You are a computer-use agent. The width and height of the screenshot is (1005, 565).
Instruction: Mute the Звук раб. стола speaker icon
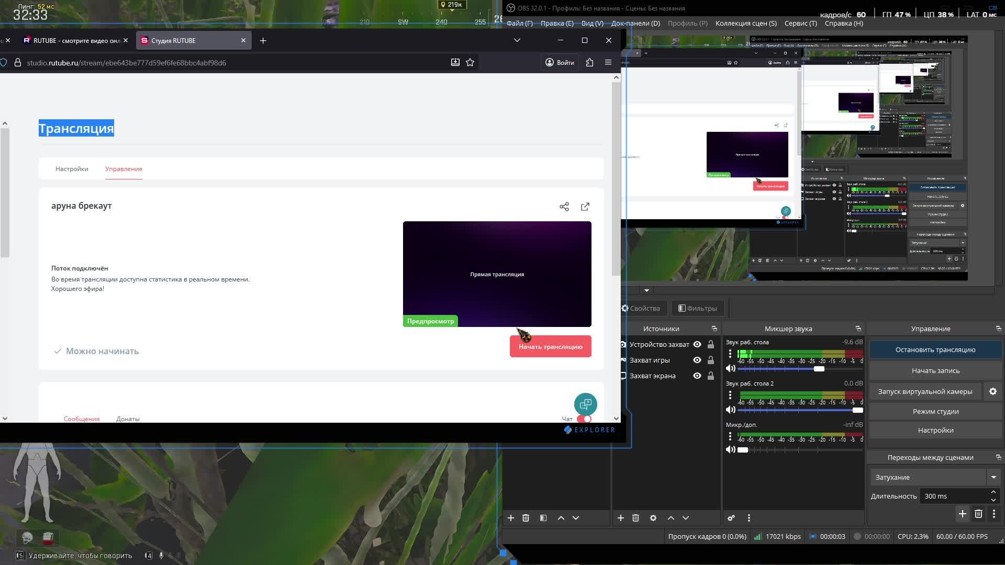pyautogui.click(x=731, y=369)
